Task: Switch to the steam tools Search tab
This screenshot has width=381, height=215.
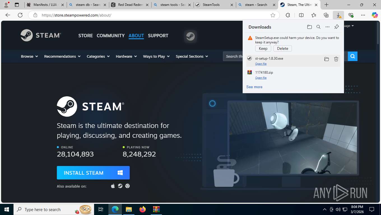Action: tap(172, 5)
